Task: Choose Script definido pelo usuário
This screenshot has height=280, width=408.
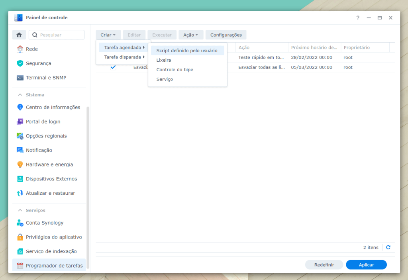Action: (187, 51)
